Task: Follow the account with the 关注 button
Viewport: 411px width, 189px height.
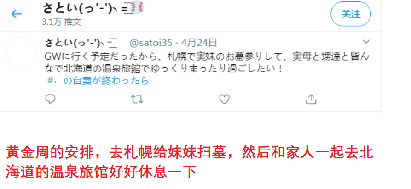Action: point(351,14)
